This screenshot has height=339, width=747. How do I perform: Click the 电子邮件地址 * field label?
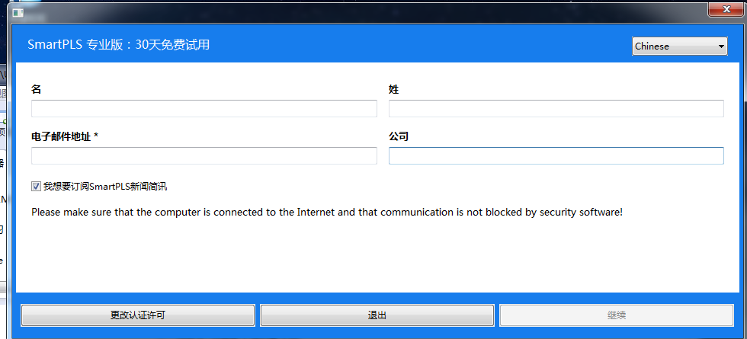coord(65,136)
